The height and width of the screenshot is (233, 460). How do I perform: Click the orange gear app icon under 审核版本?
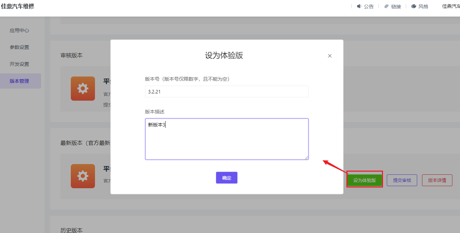(83, 89)
